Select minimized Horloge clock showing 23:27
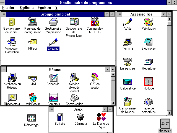The image size is (177, 133). click(x=165, y=124)
